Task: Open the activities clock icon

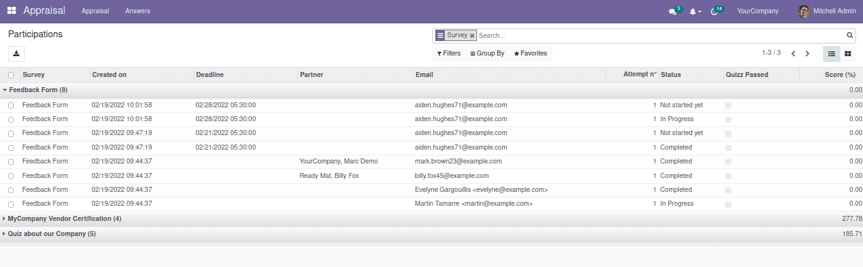Action: (715, 11)
